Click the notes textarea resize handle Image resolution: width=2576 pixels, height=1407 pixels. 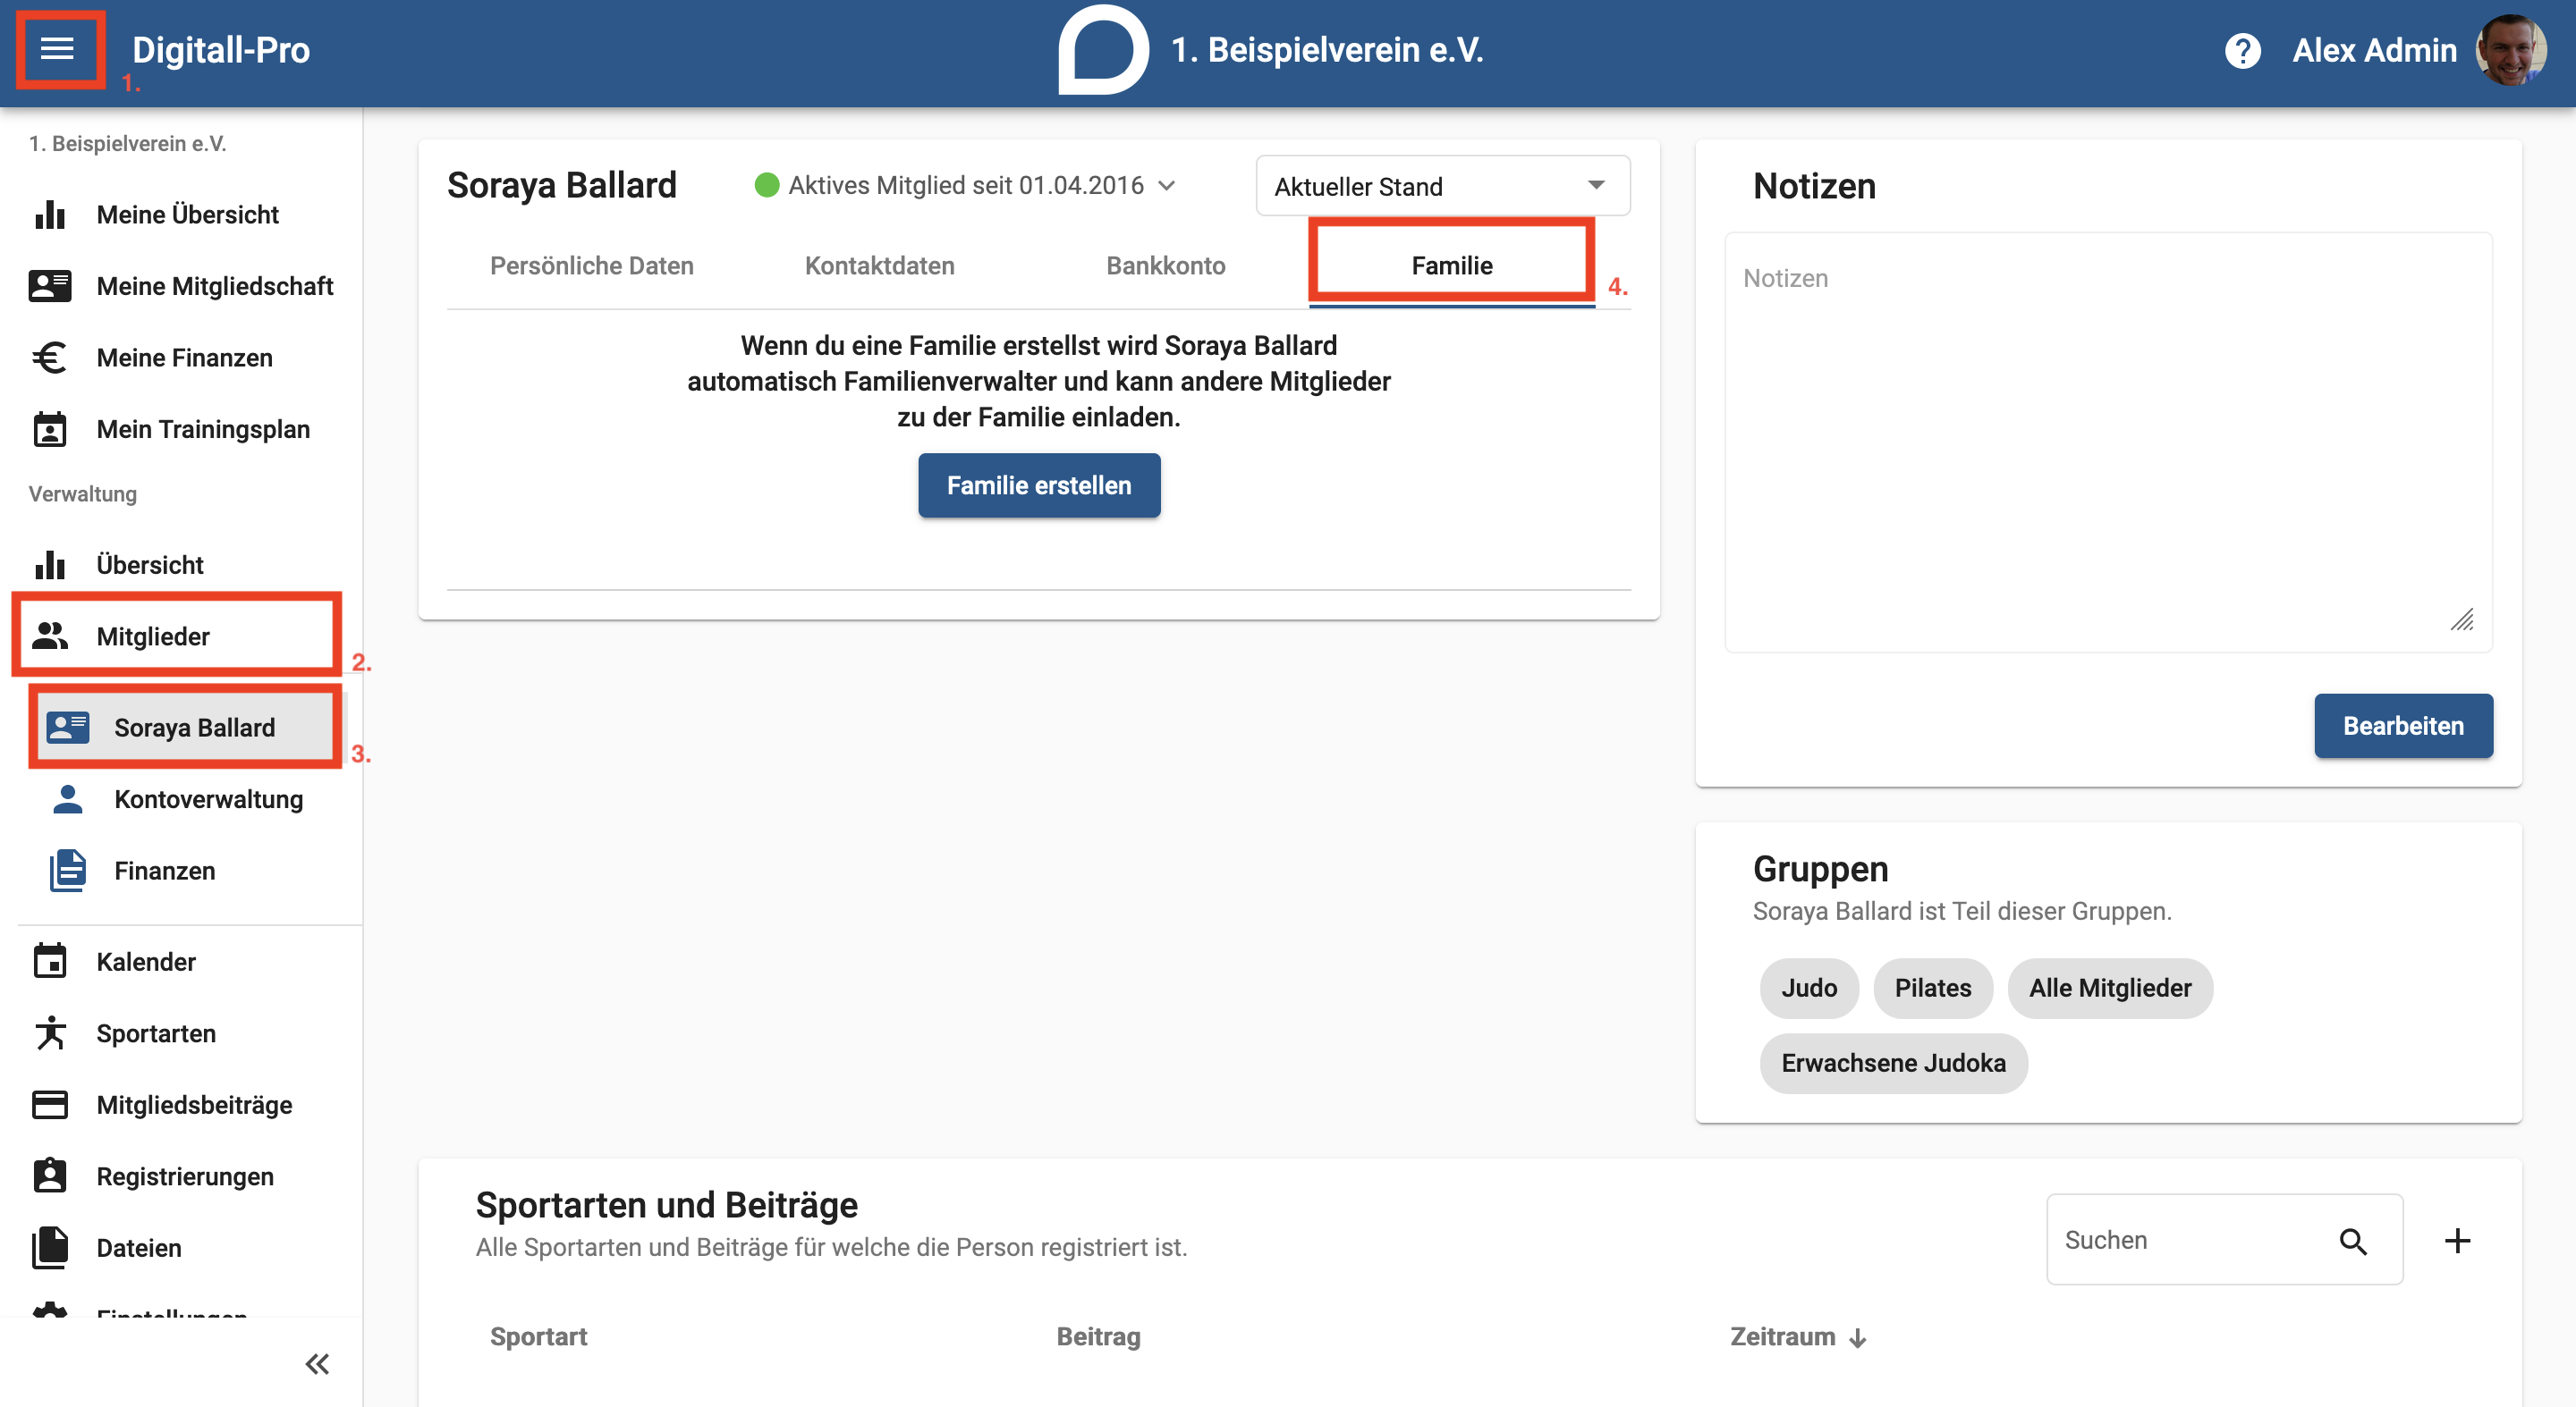(2462, 619)
